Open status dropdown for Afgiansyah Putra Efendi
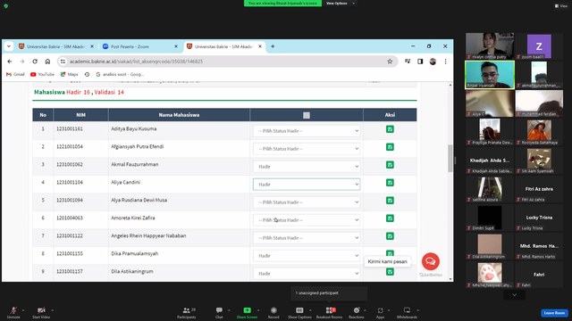The image size is (572, 321). point(307,149)
